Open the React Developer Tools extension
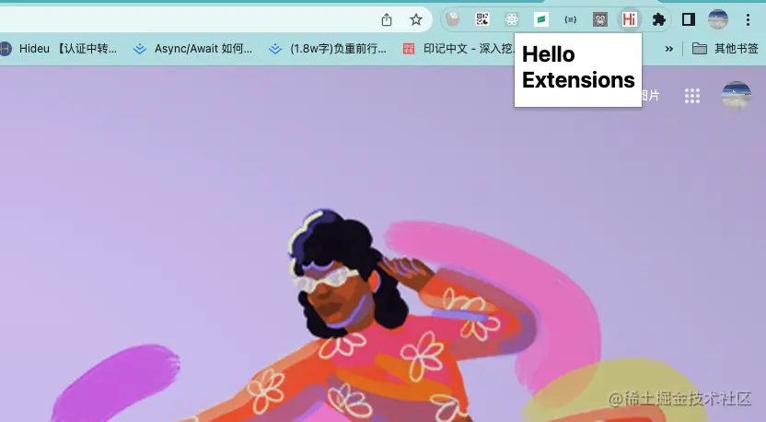Image resolution: width=766 pixels, height=422 pixels. point(512,19)
